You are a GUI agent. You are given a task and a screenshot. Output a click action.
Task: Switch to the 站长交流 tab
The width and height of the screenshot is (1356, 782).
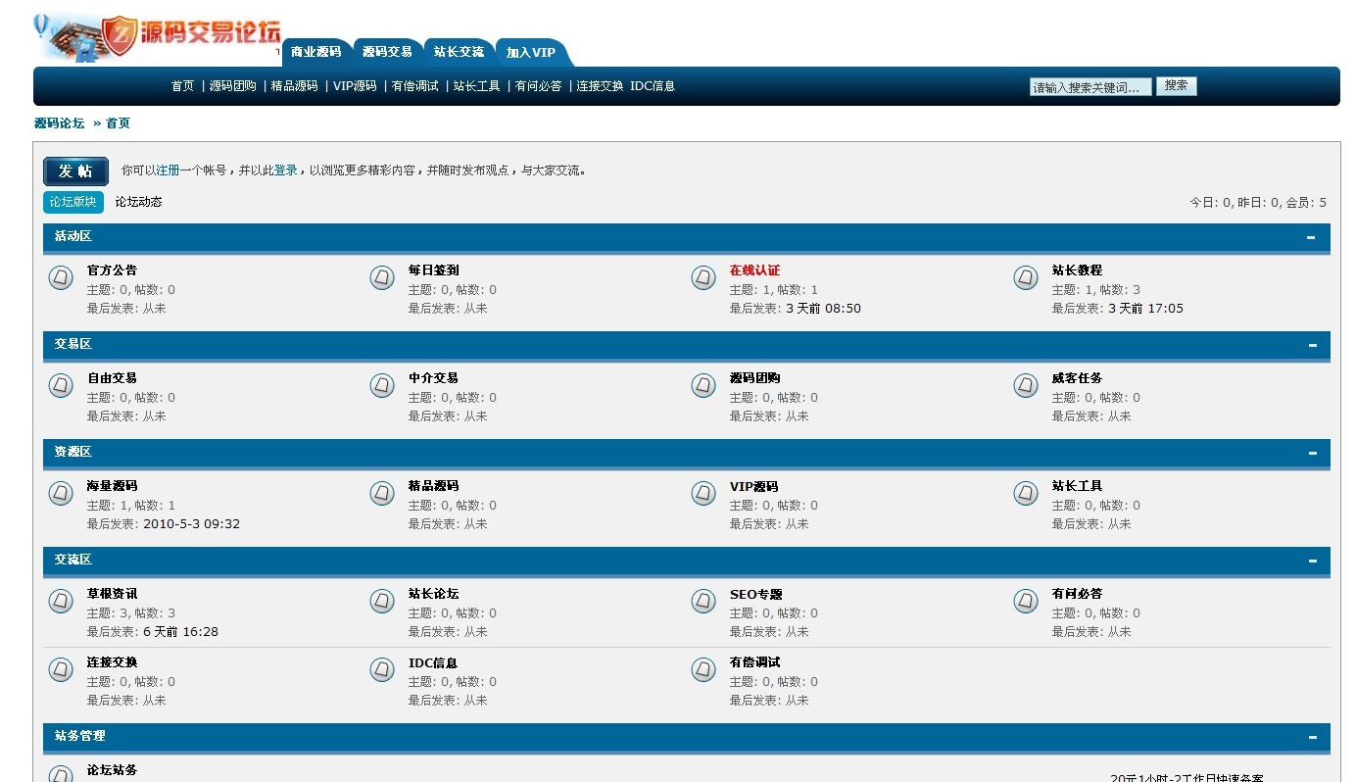coord(459,52)
